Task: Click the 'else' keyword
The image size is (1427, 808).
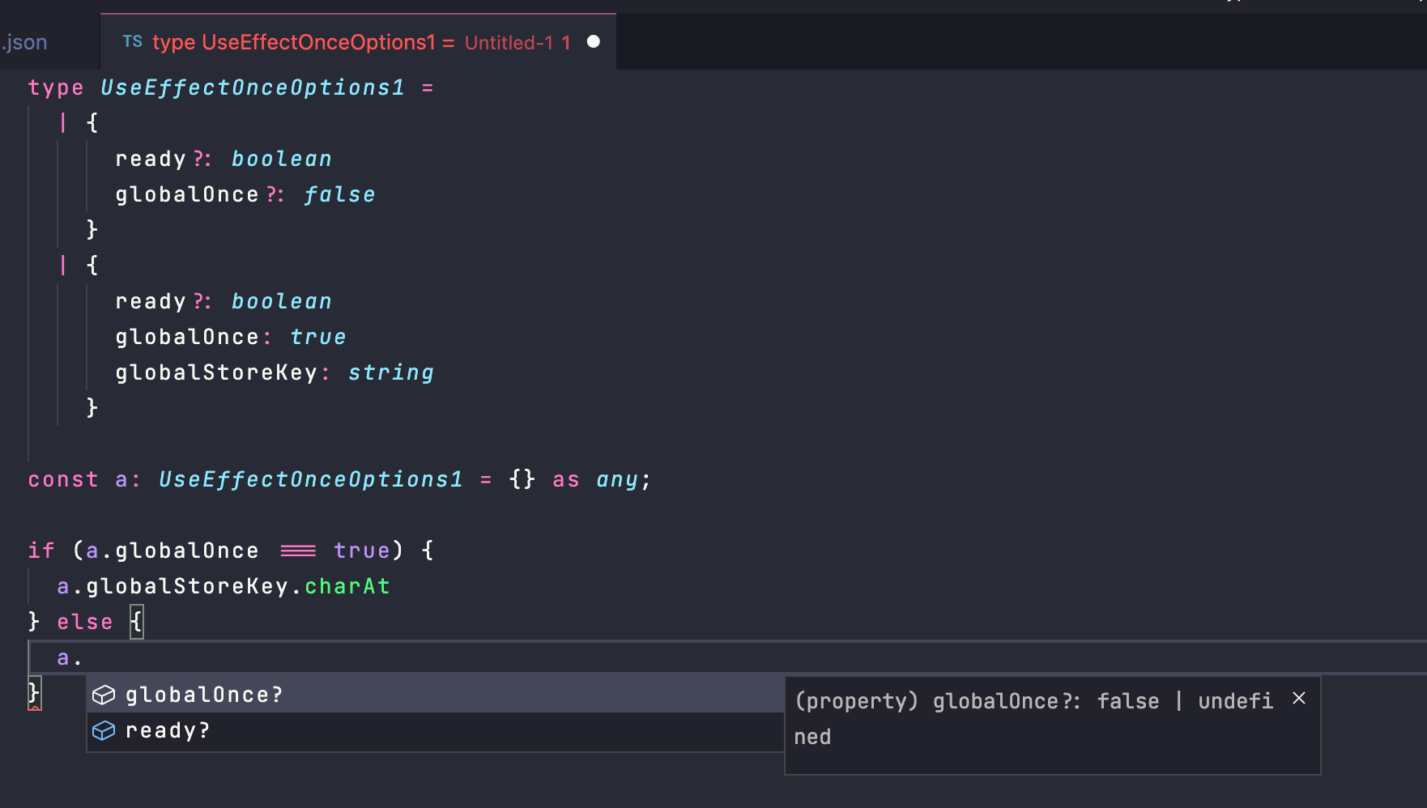Action: tap(85, 622)
